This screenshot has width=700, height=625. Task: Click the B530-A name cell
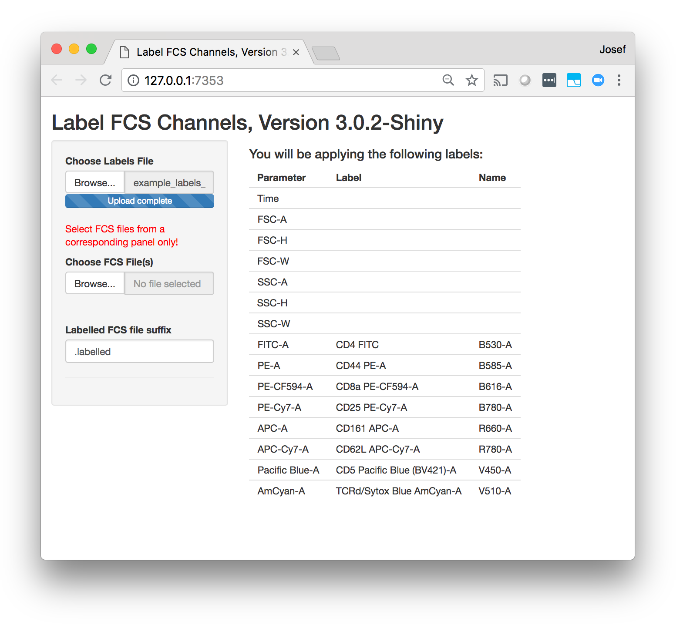coord(495,345)
